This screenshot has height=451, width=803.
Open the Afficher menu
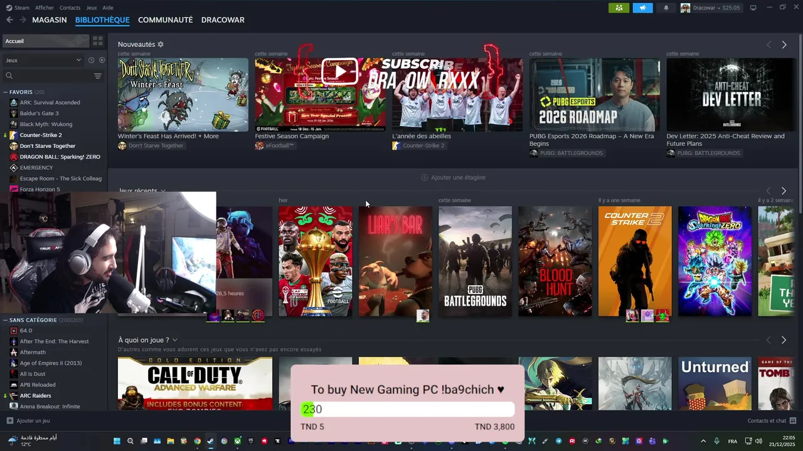[45, 8]
